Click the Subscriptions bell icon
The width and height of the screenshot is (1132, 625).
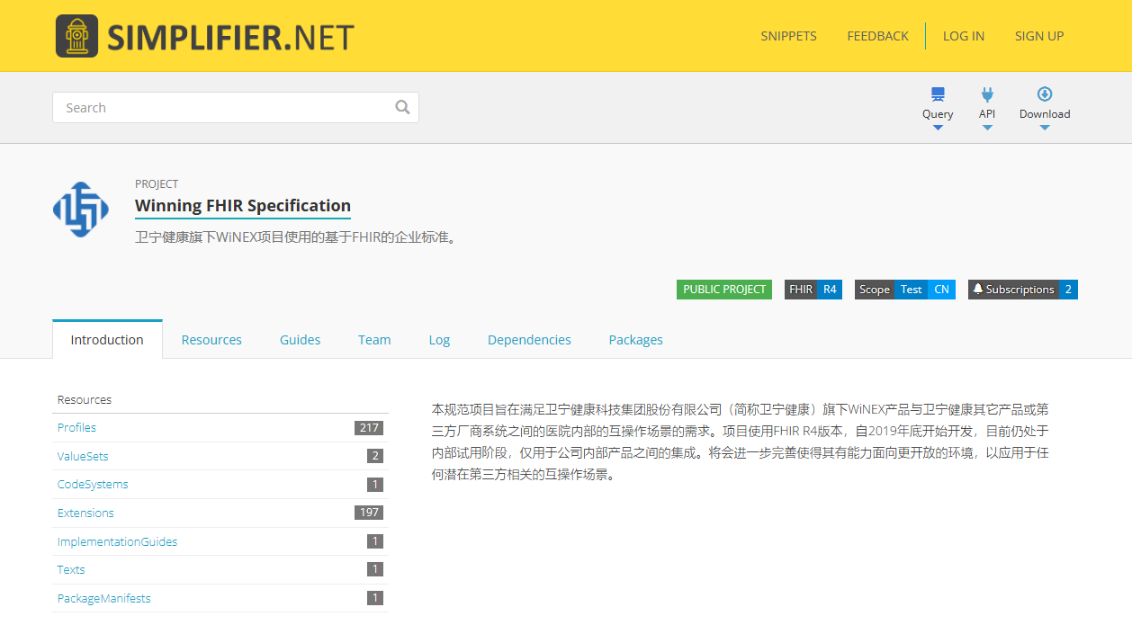click(977, 289)
